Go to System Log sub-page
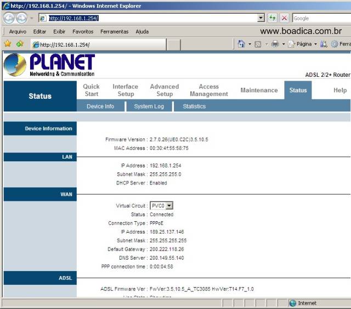Image resolution: width=351 pixels, height=309 pixels. point(149,106)
